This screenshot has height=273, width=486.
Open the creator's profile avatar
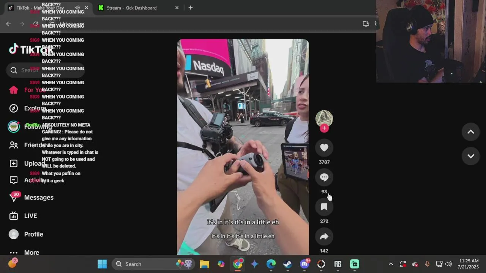click(324, 118)
